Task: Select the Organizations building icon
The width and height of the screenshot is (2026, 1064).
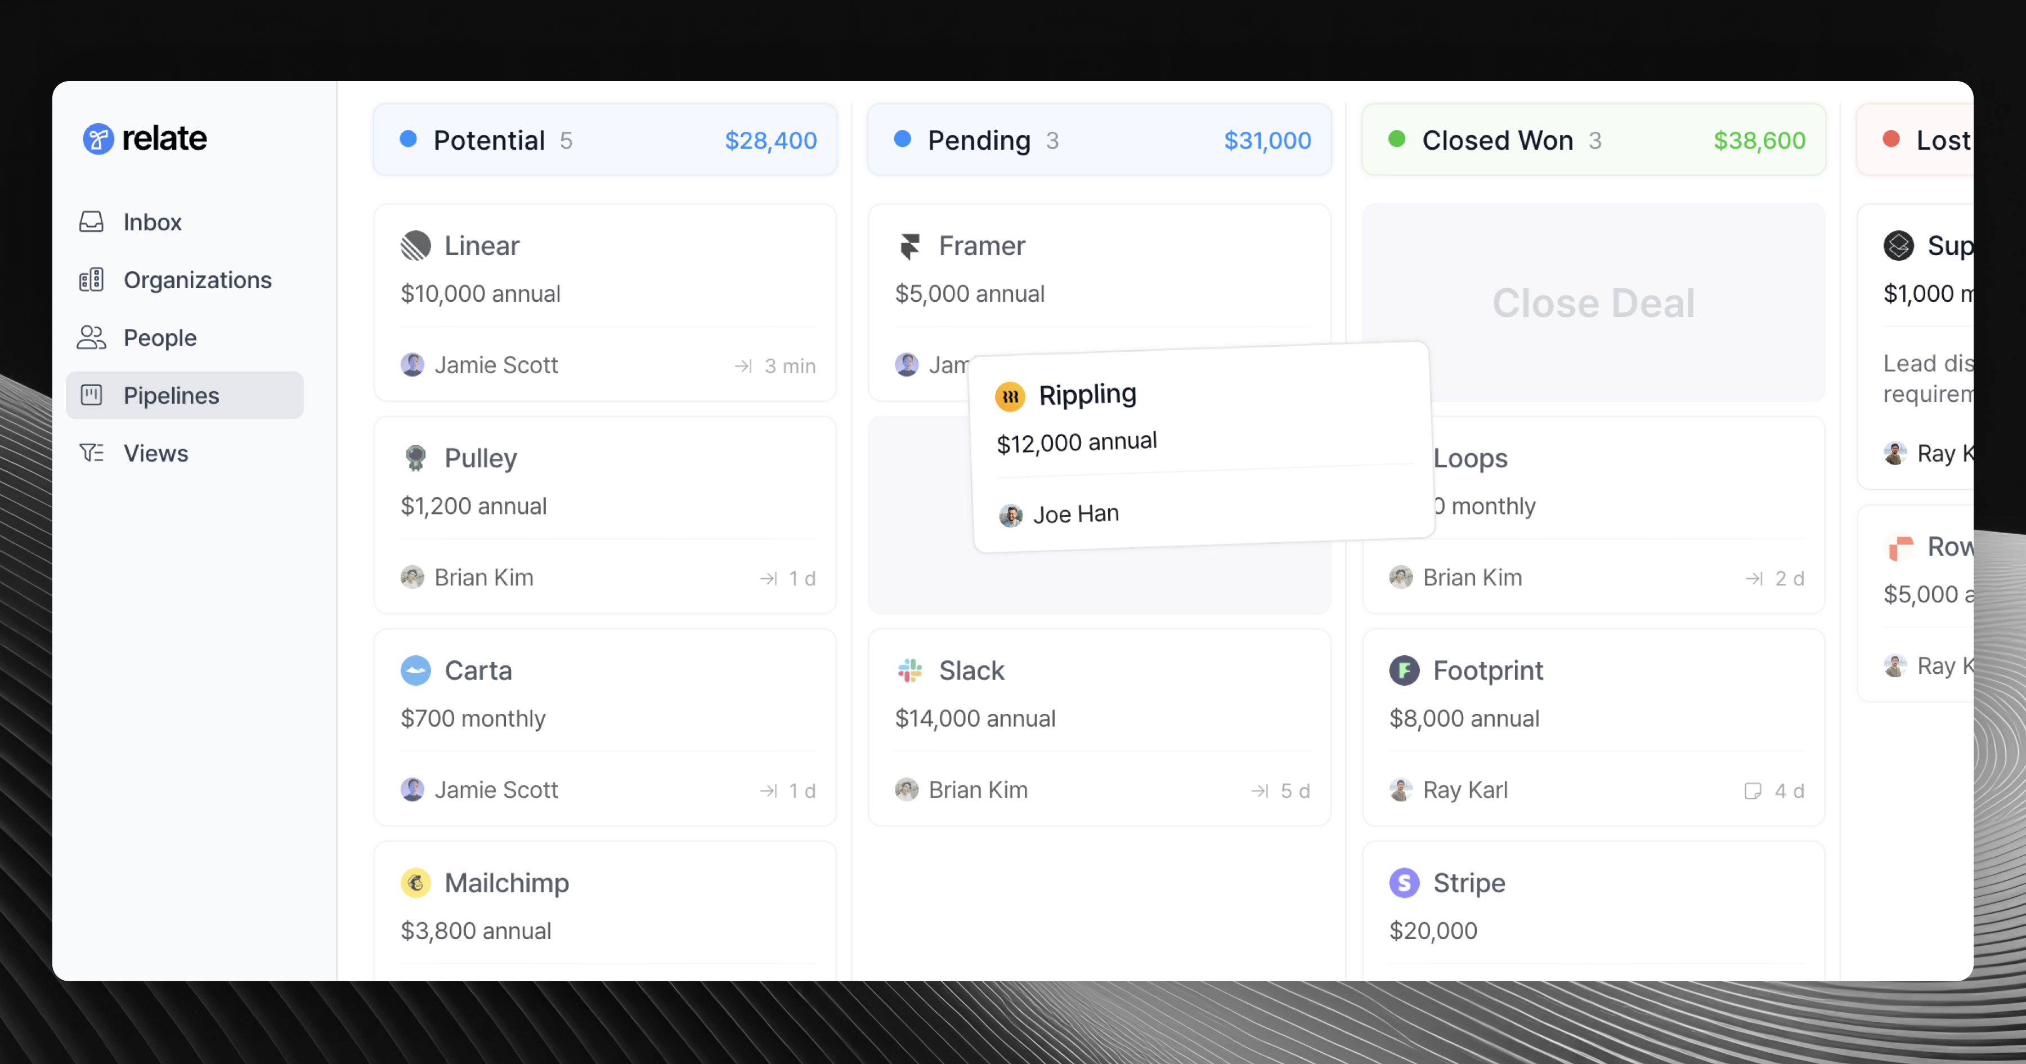Action: [x=91, y=279]
